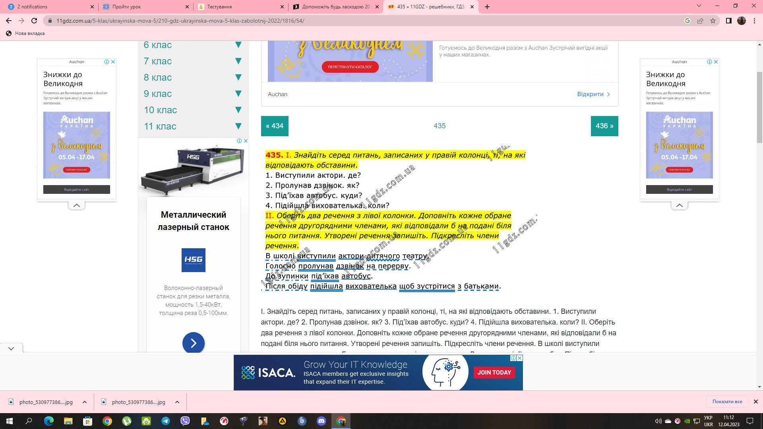Viewport: 763px width, 429px height.
Task: Go to next exercise 436 »
Action: (604, 126)
